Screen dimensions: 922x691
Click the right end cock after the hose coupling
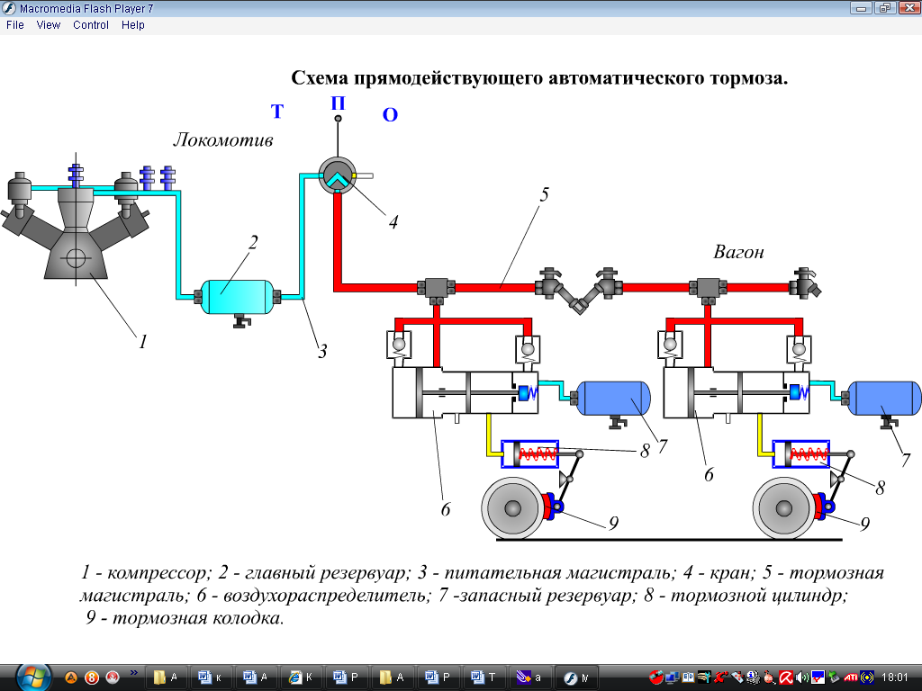pyautogui.click(x=608, y=283)
